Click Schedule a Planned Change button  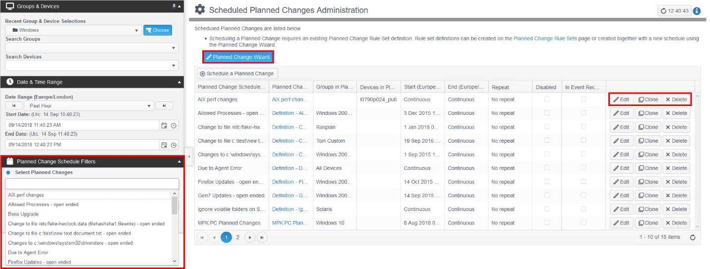click(x=237, y=74)
